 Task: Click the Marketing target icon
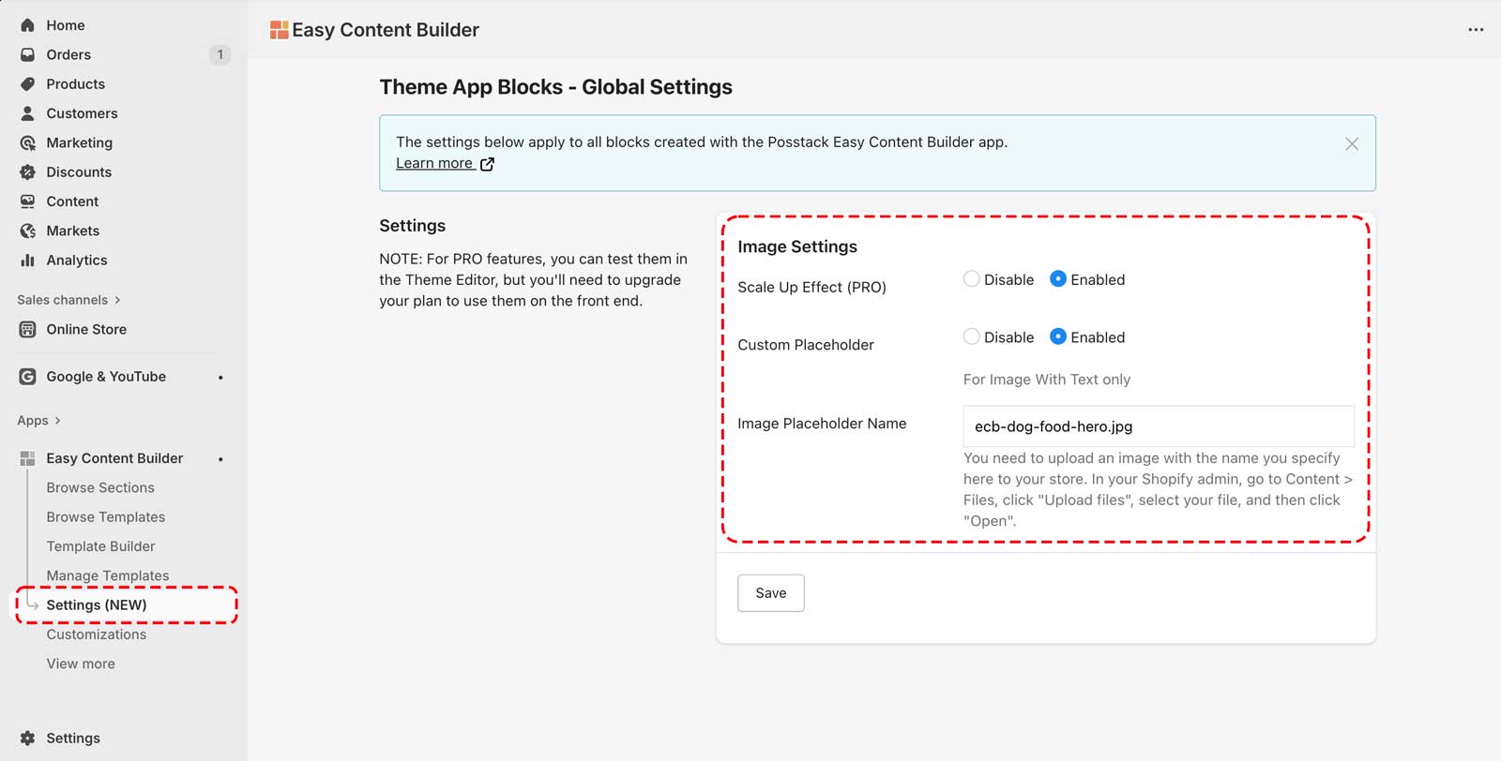pos(28,143)
